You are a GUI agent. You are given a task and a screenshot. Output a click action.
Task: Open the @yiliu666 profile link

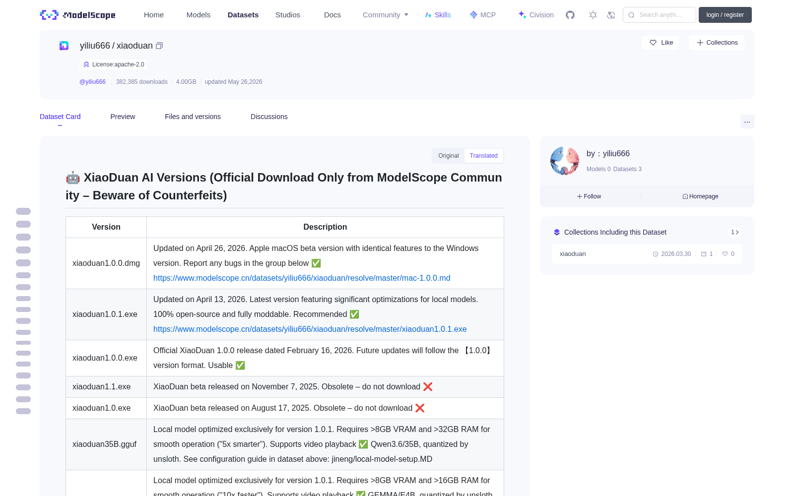tap(93, 82)
